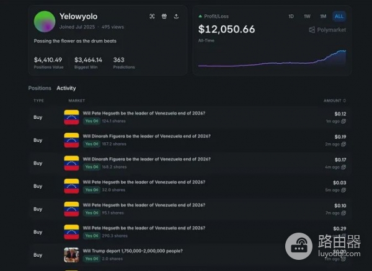Open the gift icon in profile header
This screenshot has width=372, height=271.
[x=164, y=16]
